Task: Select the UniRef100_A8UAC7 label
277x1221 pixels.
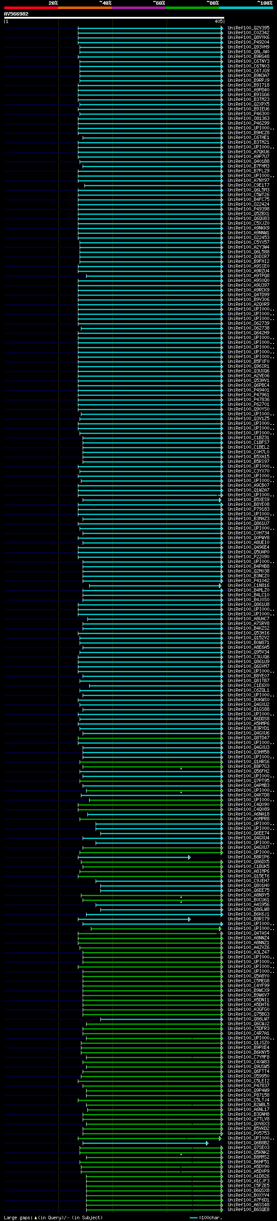Action: [248, 619]
